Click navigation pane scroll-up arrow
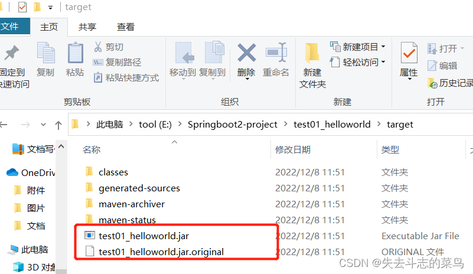Viewport: 473px width, 274px height. [61, 146]
